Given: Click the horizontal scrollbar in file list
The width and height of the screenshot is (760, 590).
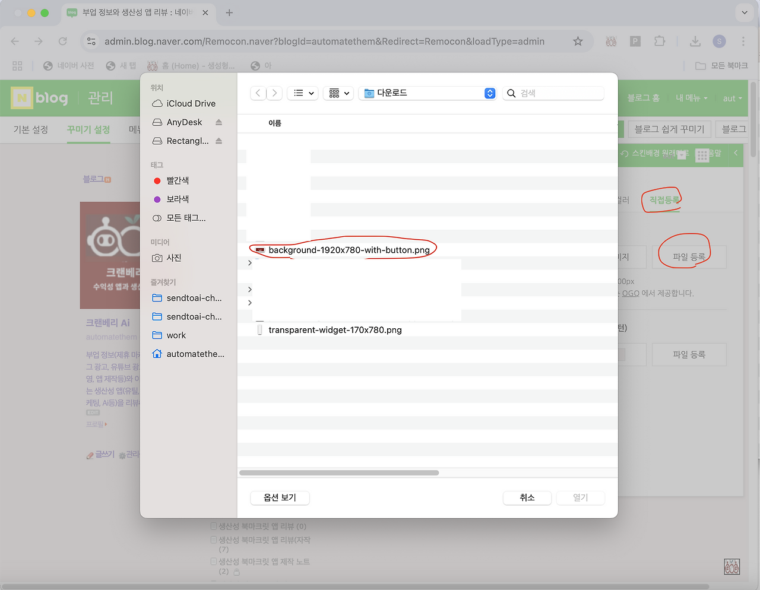Looking at the screenshot, I should click(339, 473).
